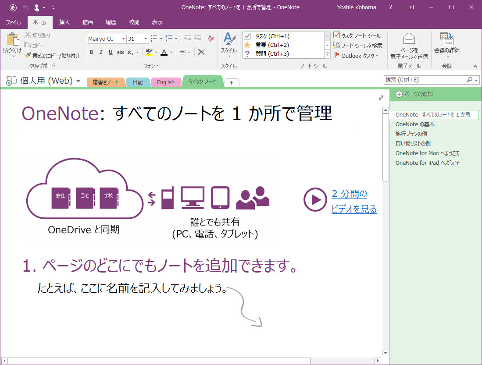Apply bullet list formatting
482x365 pixels.
pyautogui.click(x=154, y=39)
